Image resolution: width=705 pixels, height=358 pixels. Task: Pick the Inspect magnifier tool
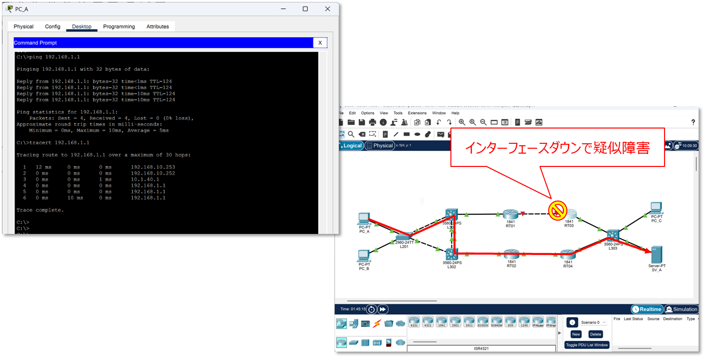point(351,134)
